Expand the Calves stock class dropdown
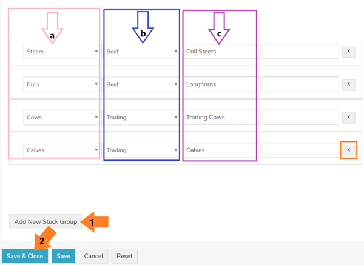The width and height of the screenshot is (364, 265). 61,150
